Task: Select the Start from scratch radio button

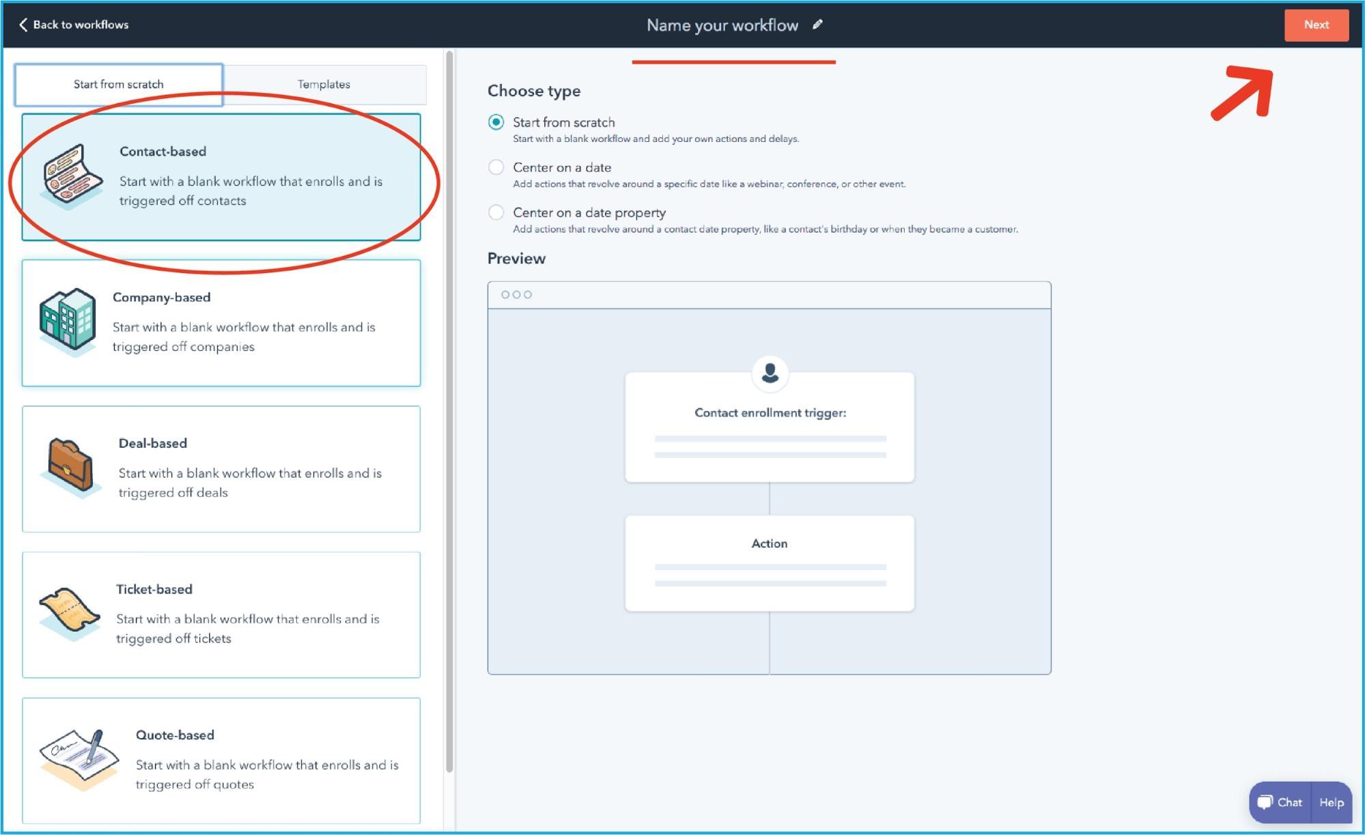Action: point(496,122)
